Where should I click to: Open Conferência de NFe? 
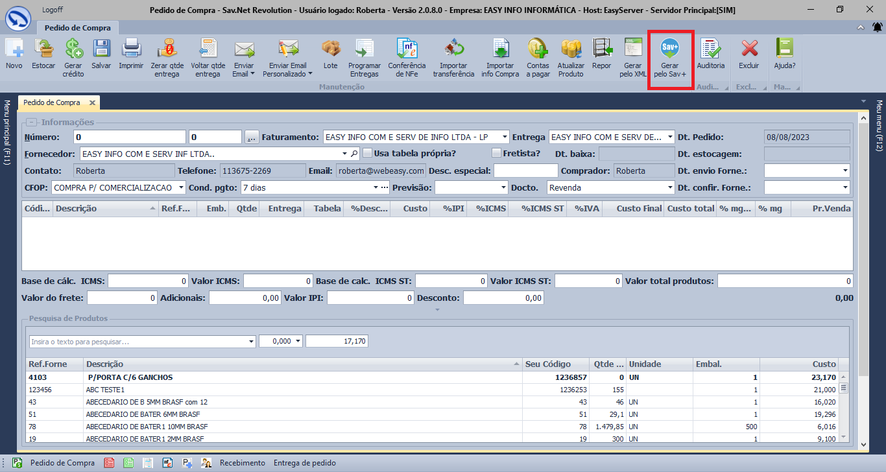(x=407, y=58)
